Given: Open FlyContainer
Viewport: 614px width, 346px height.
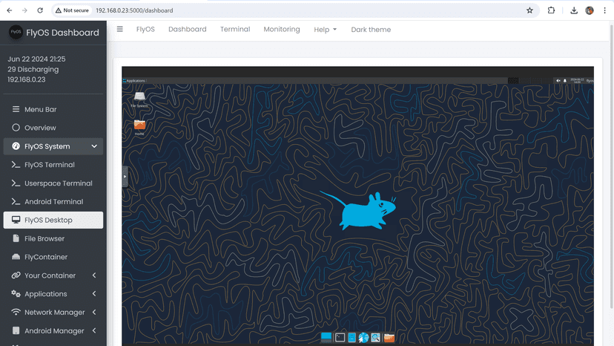Looking at the screenshot, I should coord(53,257).
